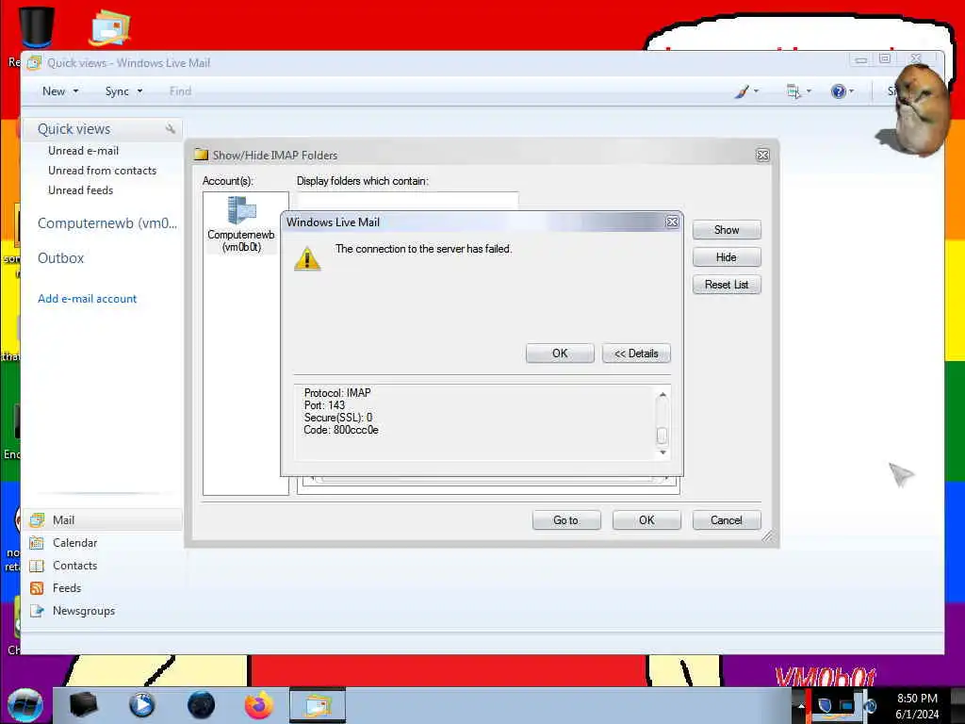Launch Windows Media Player from taskbar
The width and height of the screenshot is (965, 724).
point(141,705)
